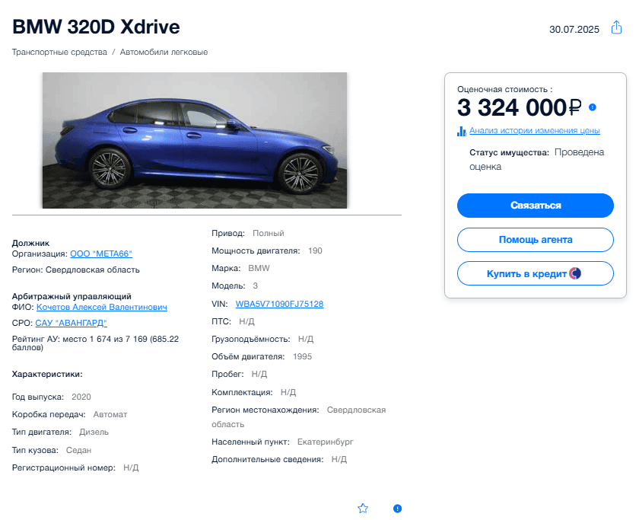Click the info icon beside the price
The image size is (639, 520).
593,107
